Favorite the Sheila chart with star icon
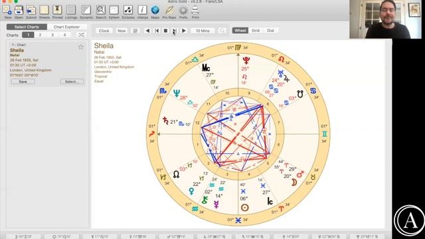The height and width of the screenshot is (239, 425). (x=81, y=47)
